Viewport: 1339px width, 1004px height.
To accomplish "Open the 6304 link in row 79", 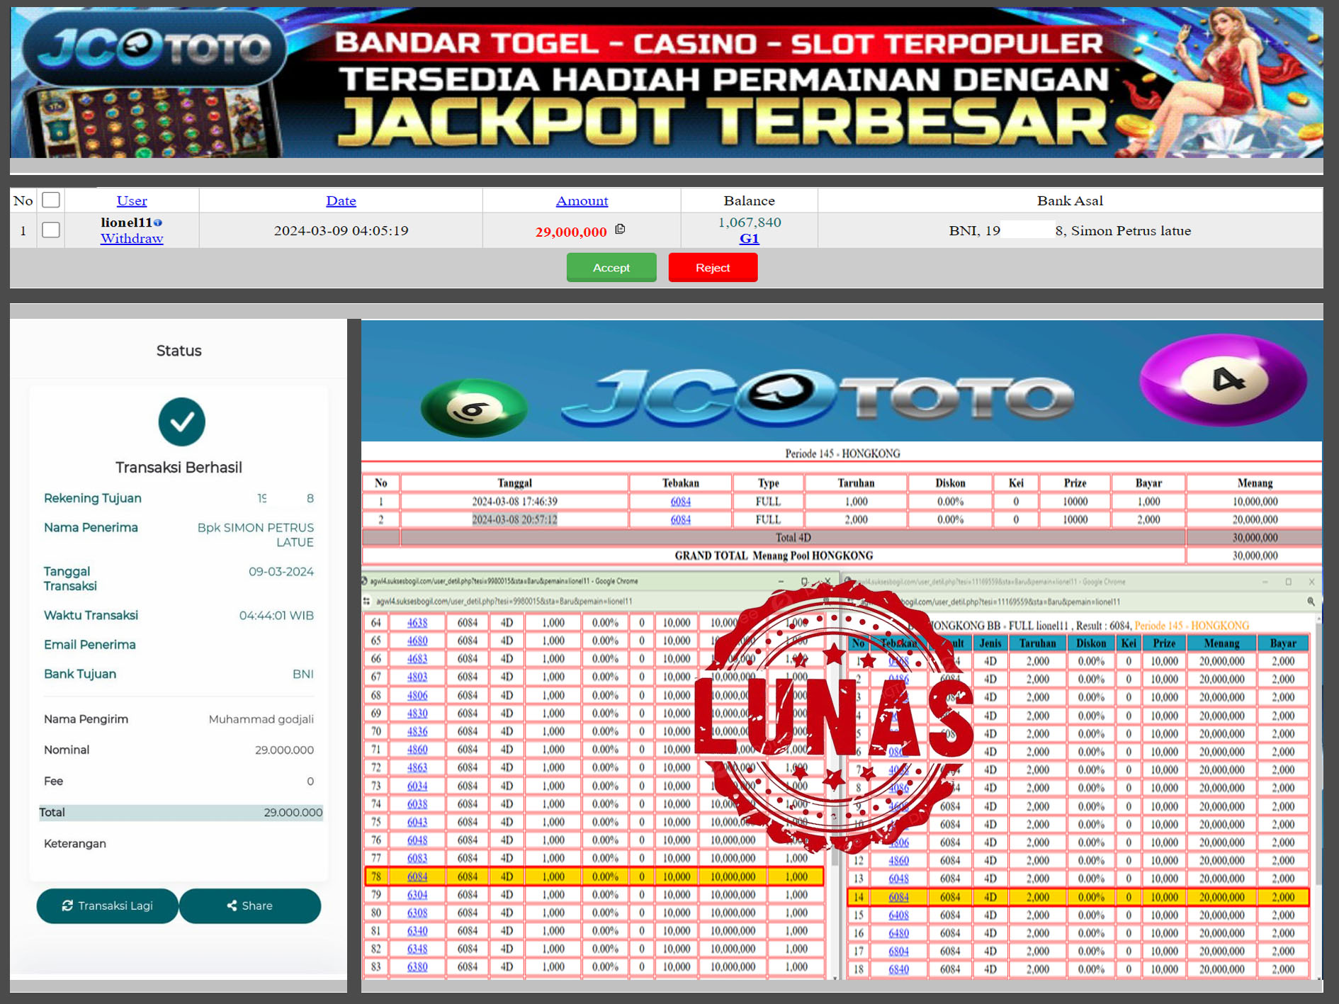I will click(417, 894).
